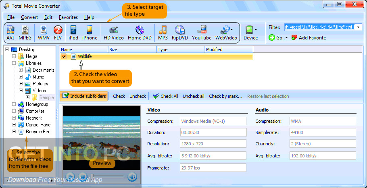Collapse the Videos library node

pos(21,91)
